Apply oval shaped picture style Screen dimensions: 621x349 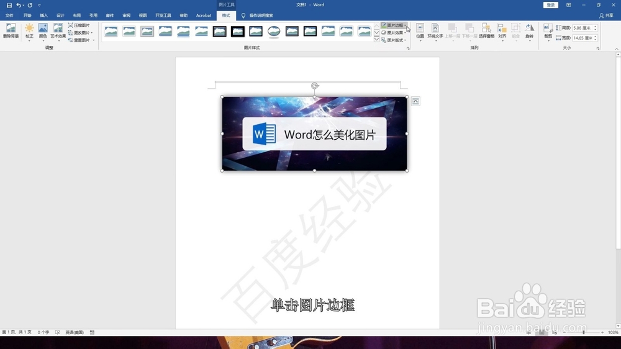[x=274, y=31]
